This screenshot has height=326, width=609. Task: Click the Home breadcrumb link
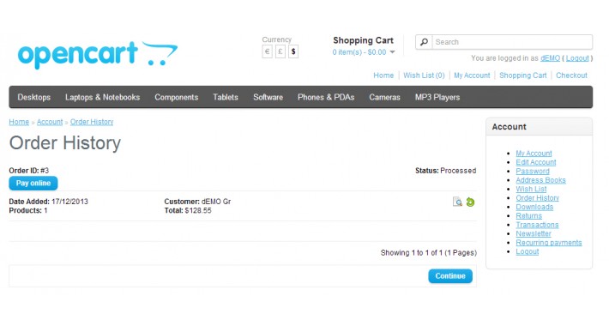pos(19,122)
